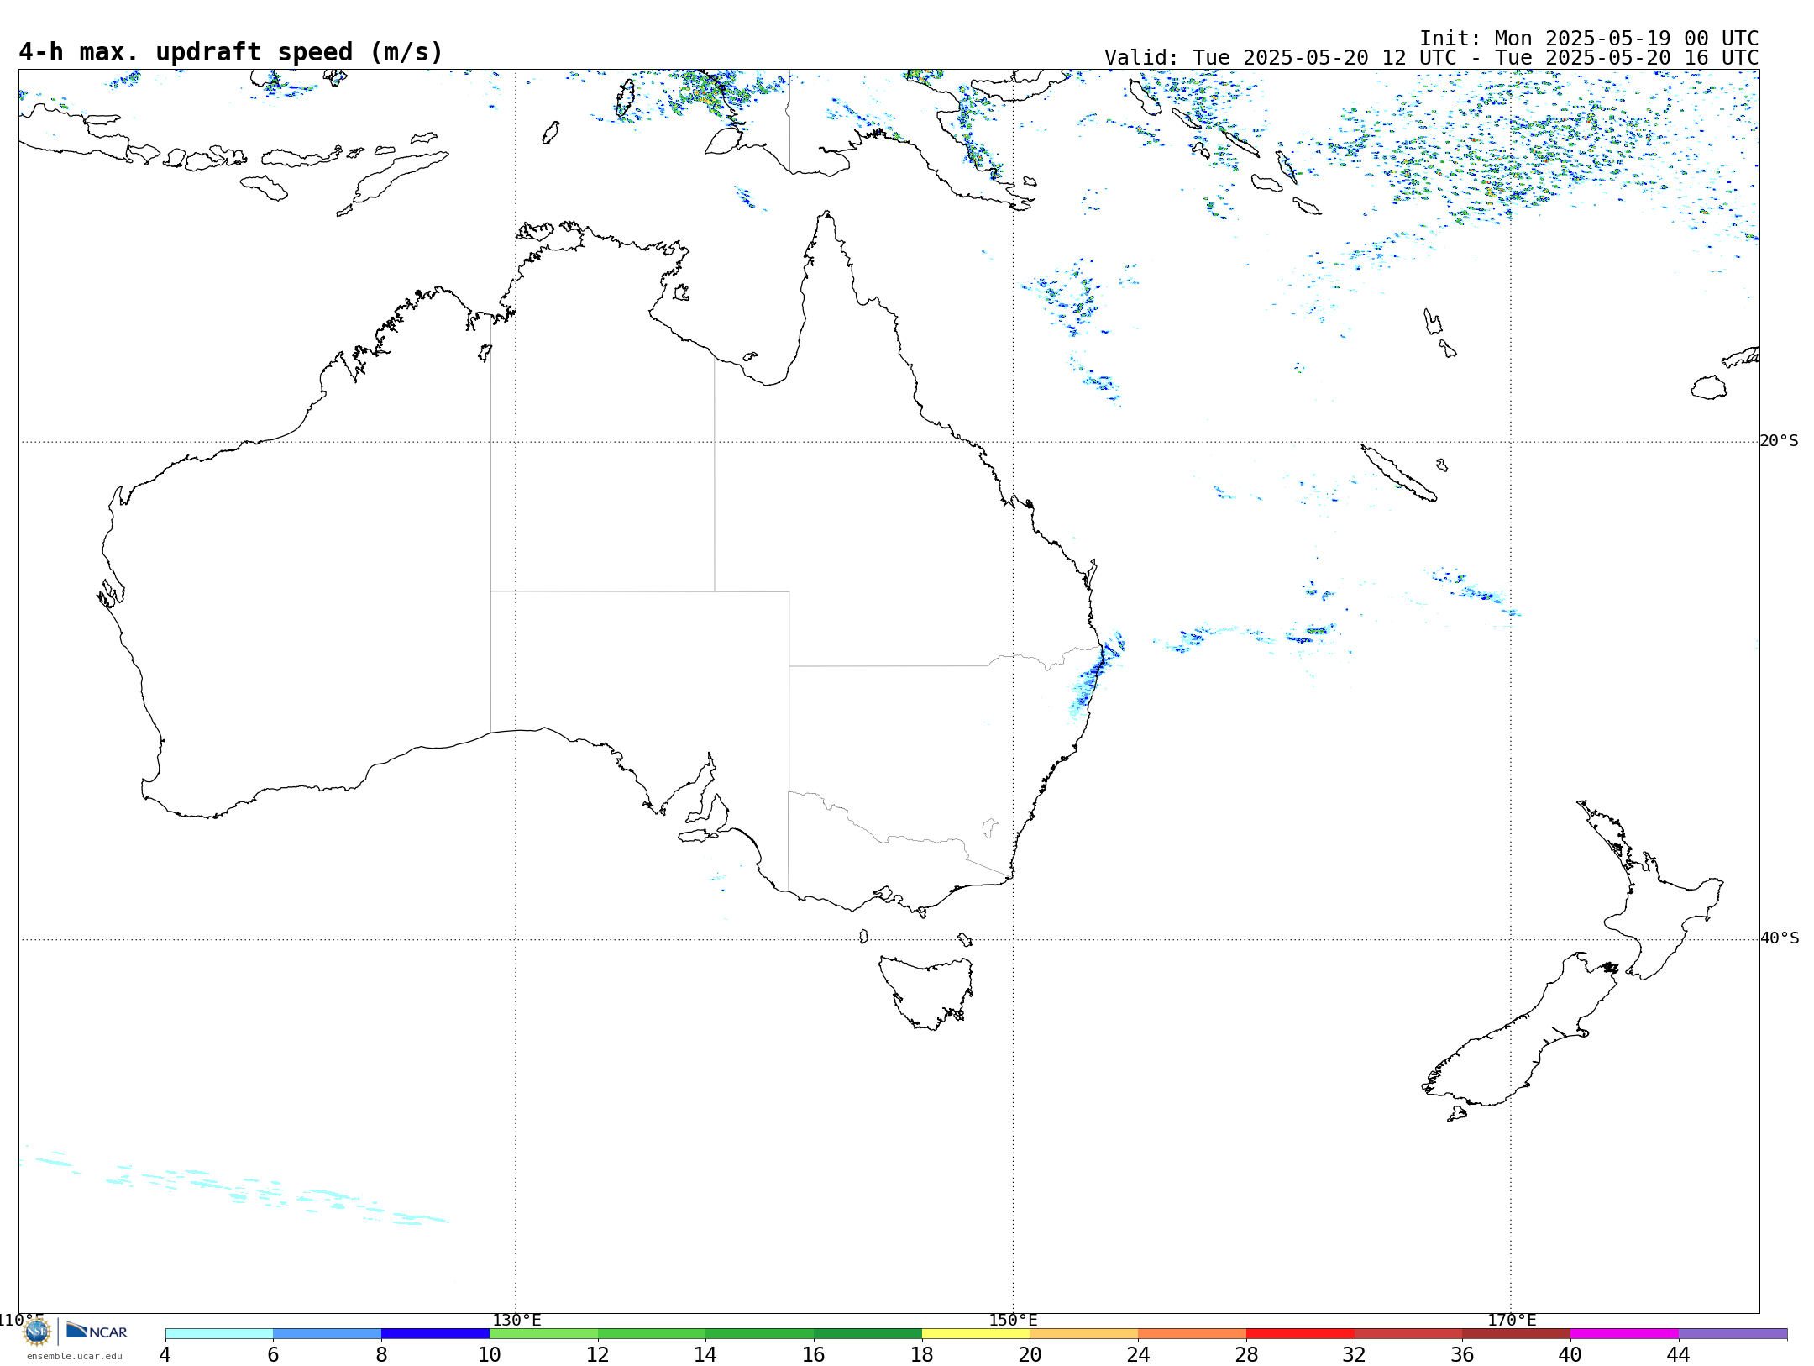Click the '20°S' latitude label
The image size is (1814, 1366).
1779,441
